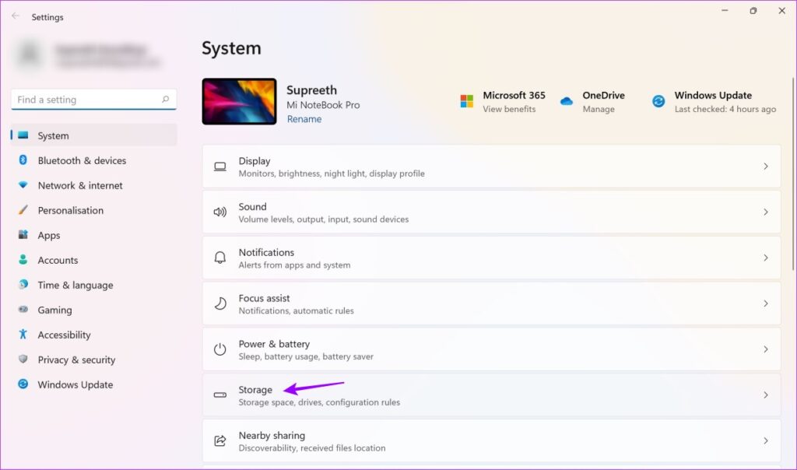The height and width of the screenshot is (470, 797).
Task: Click the Bluetooth icon in sidebar
Action: (23, 160)
